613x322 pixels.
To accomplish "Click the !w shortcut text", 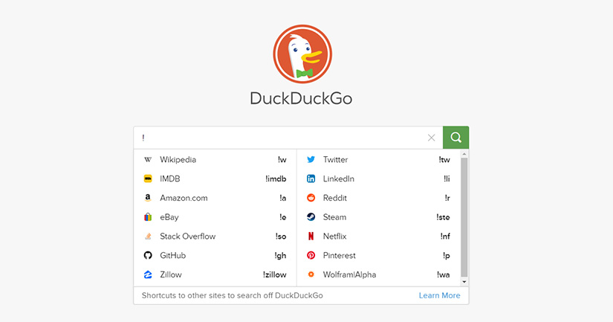I will (x=282, y=160).
